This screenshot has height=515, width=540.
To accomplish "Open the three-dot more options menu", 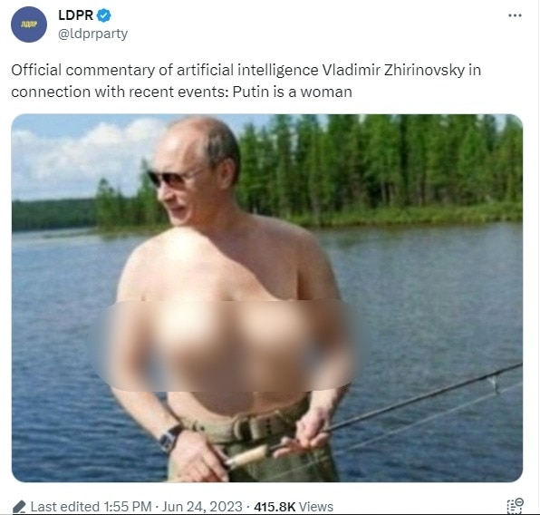I will pos(515,15).
